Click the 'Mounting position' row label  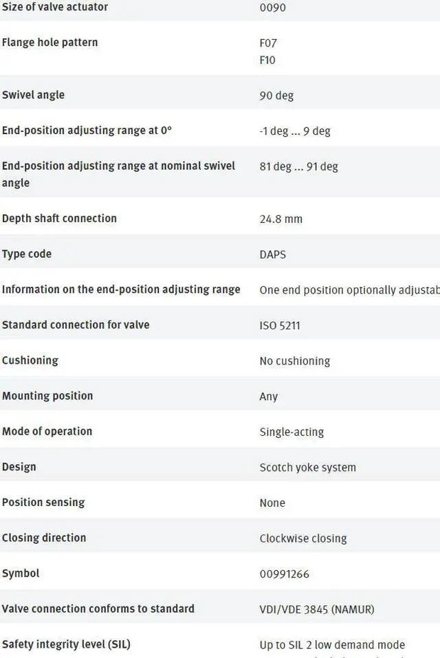pos(47,396)
